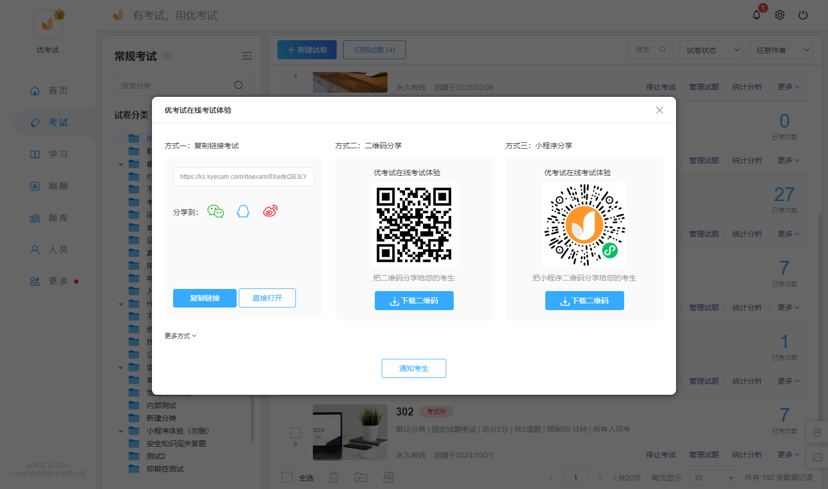Expand the 小程序体验（勿删）category
Image resolution: width=828 pixels, height=489 pixels.
pos(121,431)
